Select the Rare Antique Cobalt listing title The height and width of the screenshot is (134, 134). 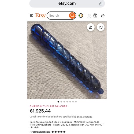66,125
